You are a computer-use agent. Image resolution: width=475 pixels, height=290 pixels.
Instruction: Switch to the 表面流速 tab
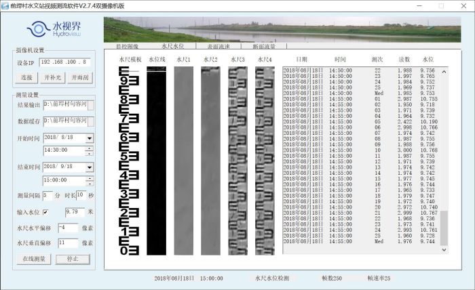click(x=217, y=47)
